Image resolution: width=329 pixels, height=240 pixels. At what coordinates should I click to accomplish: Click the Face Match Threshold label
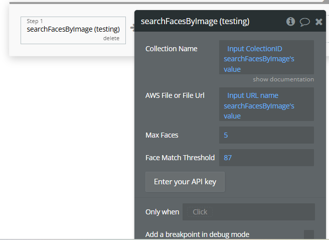tap(180, 158)
